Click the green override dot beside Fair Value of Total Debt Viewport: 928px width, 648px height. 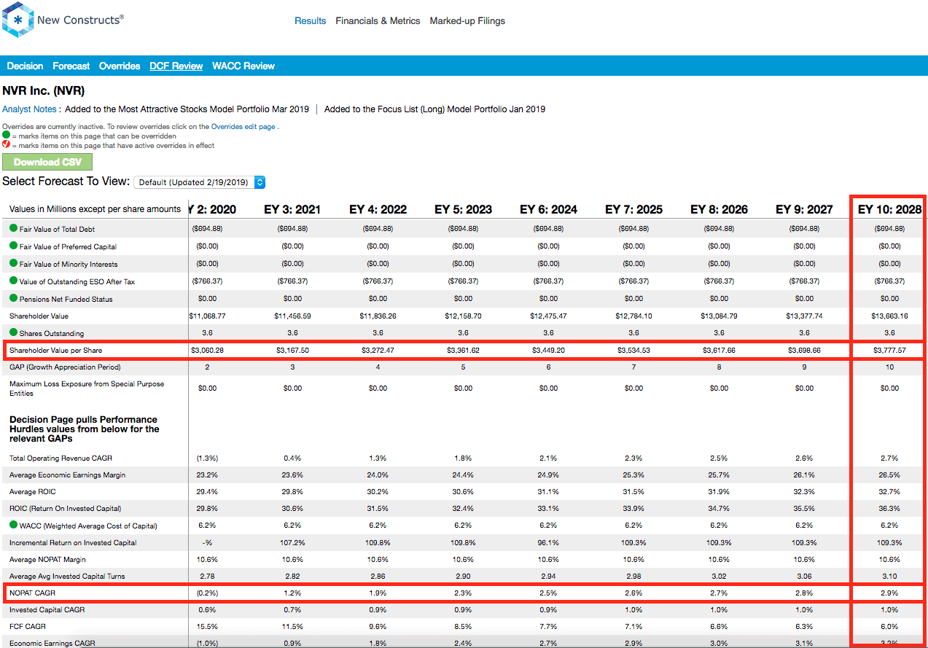(x=14, y=229)
